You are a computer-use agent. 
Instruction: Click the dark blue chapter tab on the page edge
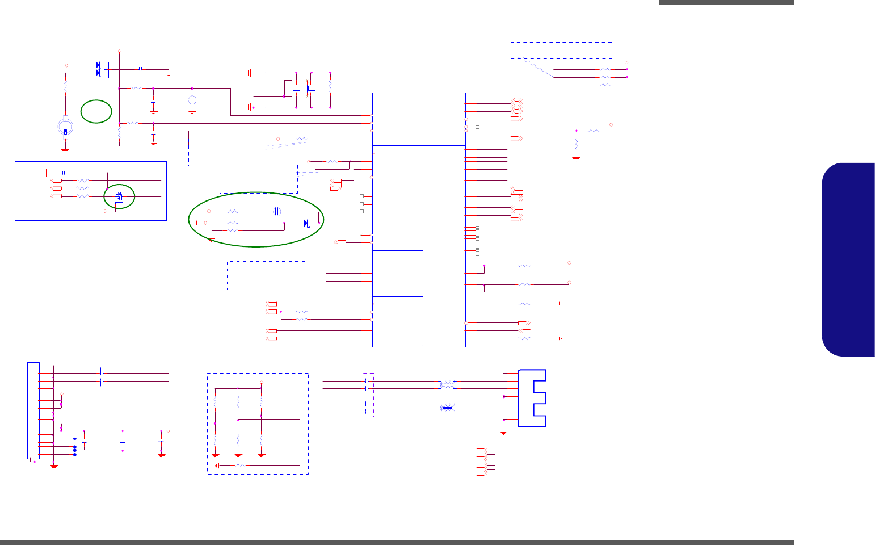point(848,260)
